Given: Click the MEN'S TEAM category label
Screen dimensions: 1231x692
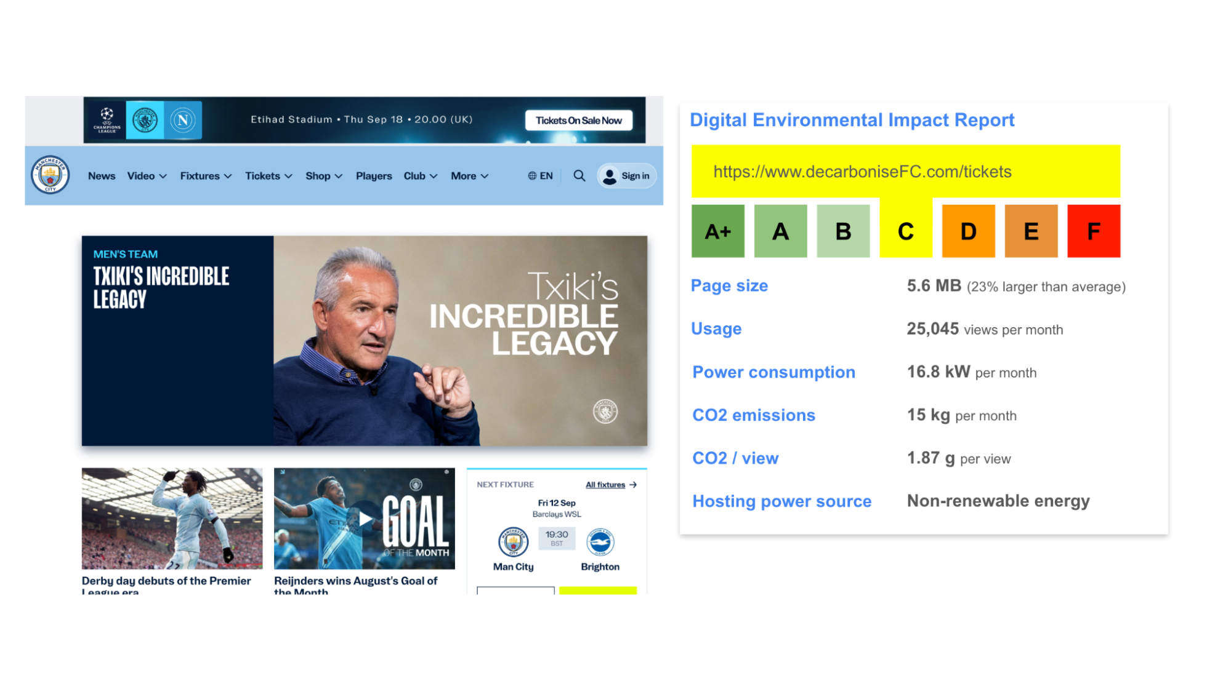Looking at the screenshot, I should pos(126,254).
